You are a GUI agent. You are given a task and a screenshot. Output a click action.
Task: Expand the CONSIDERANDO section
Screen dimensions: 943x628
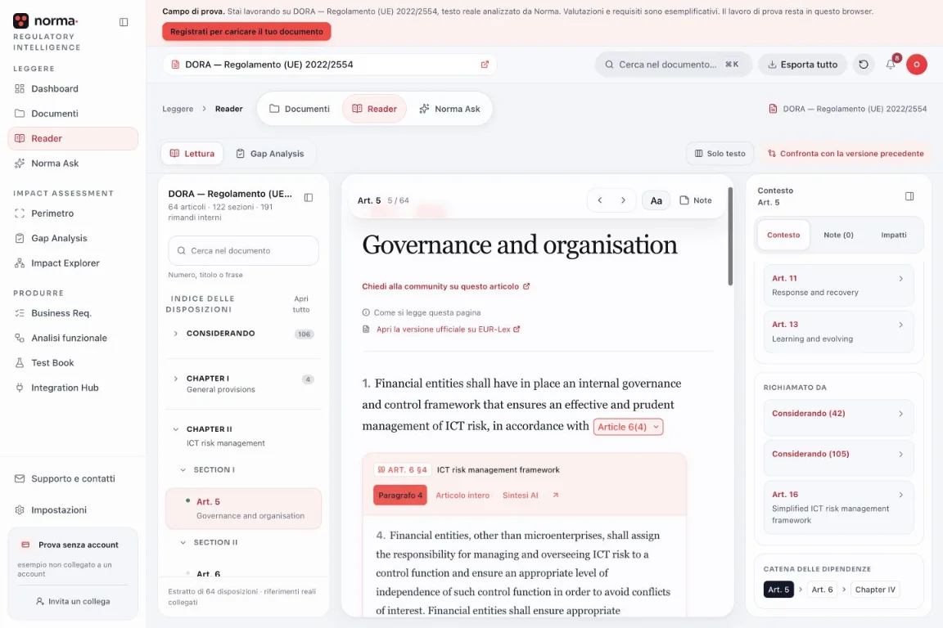point(176,334)
